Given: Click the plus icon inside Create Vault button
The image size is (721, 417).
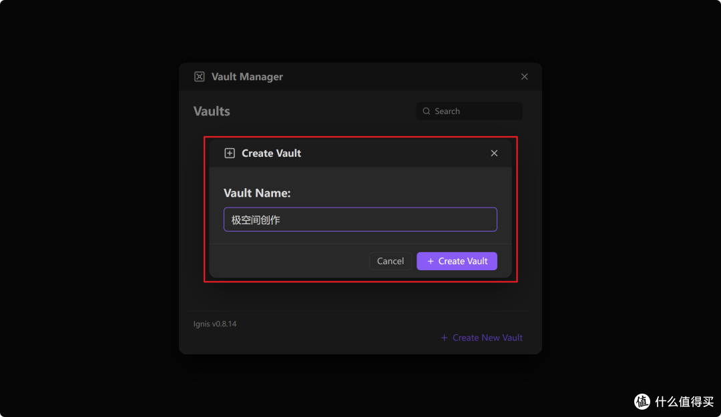Looking at the screenshot, I should (x=431, y=261).
